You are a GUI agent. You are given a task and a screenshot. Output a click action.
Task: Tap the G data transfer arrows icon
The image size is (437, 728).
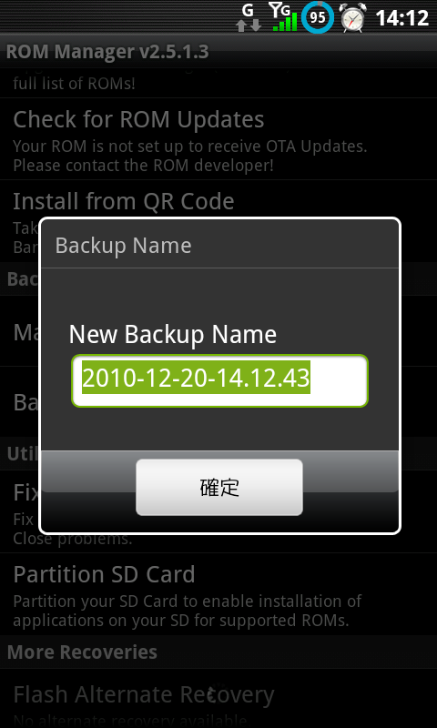point(249,17)
